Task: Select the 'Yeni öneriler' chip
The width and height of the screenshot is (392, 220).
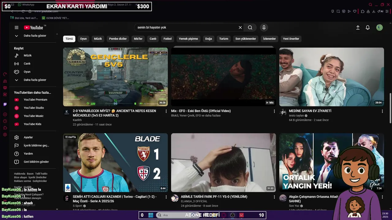Action: 291,39
